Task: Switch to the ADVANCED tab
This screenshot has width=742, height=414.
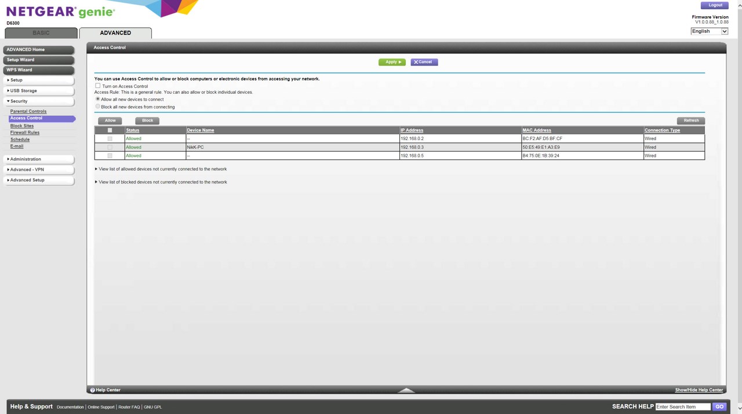Action: pyautogui.click(x=115, y=33)
